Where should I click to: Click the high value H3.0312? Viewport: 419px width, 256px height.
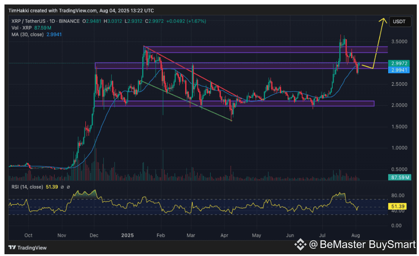click(113, 21)
